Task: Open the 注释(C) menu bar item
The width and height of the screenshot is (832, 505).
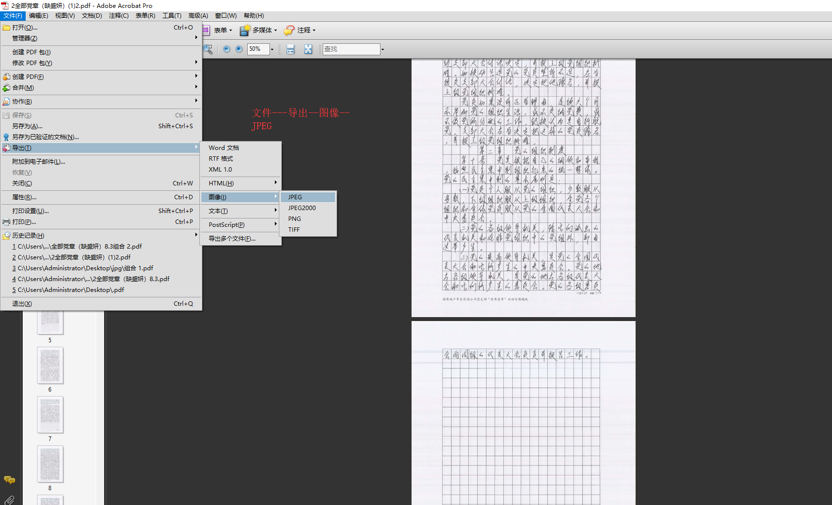Action: [118, 16]
